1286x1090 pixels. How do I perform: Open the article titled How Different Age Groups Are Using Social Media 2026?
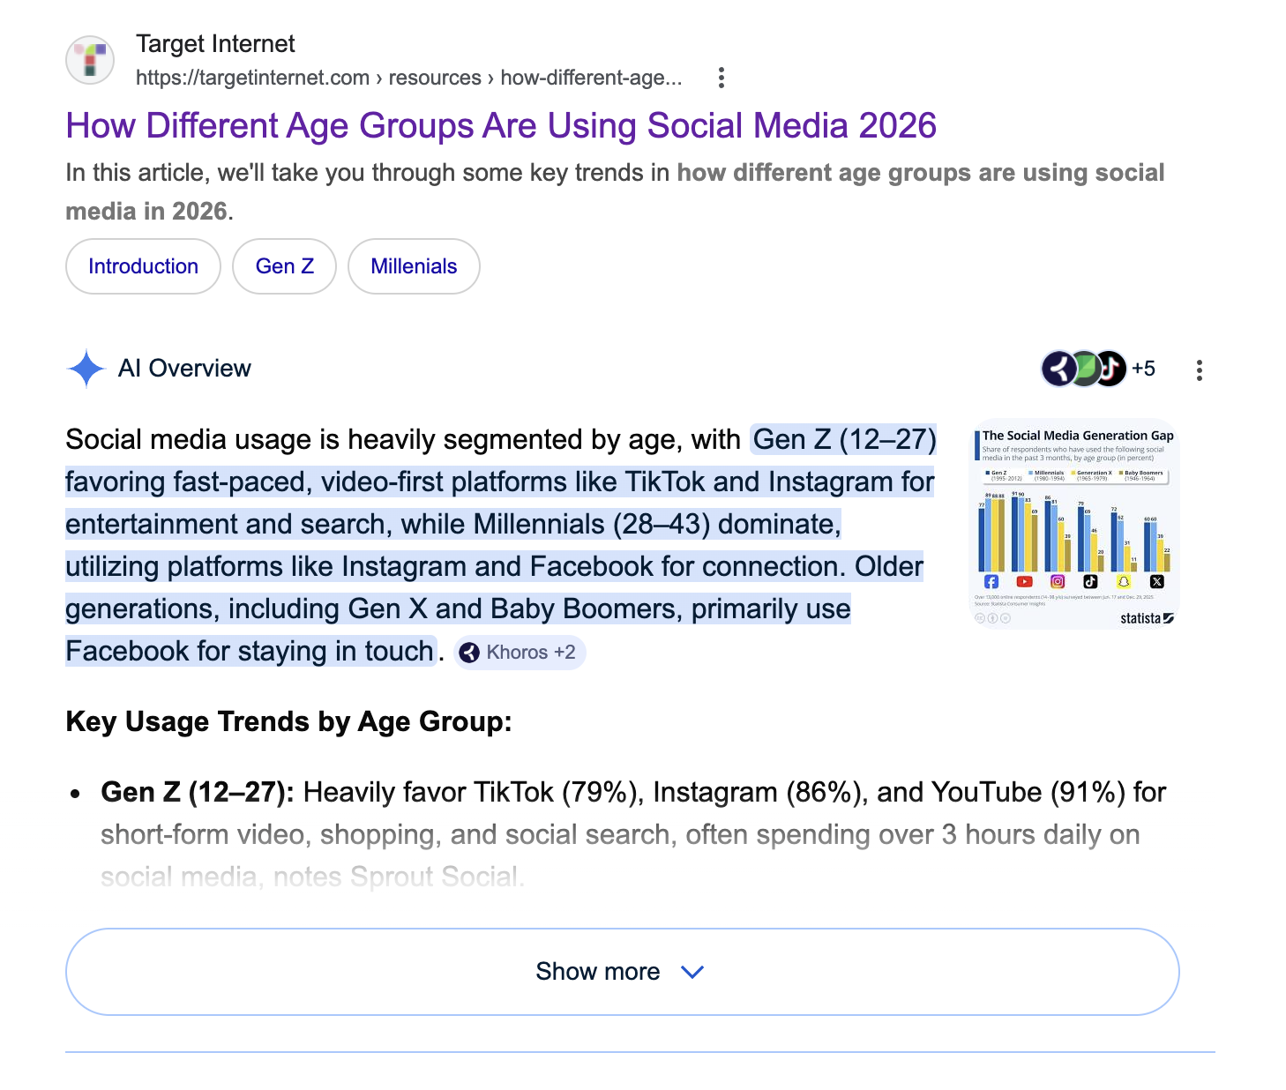coord(501,125)
